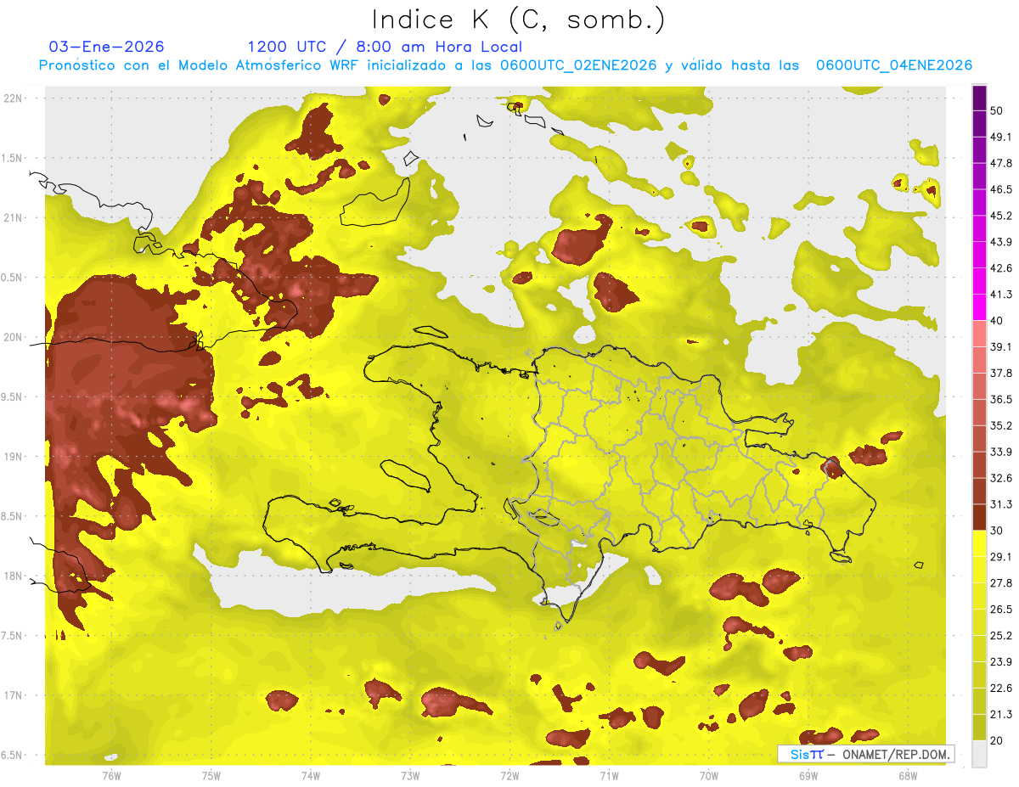Pick the dark brown legend swatch between 30 and 31.3
The image size is (1019, 787).
point(979,517)
